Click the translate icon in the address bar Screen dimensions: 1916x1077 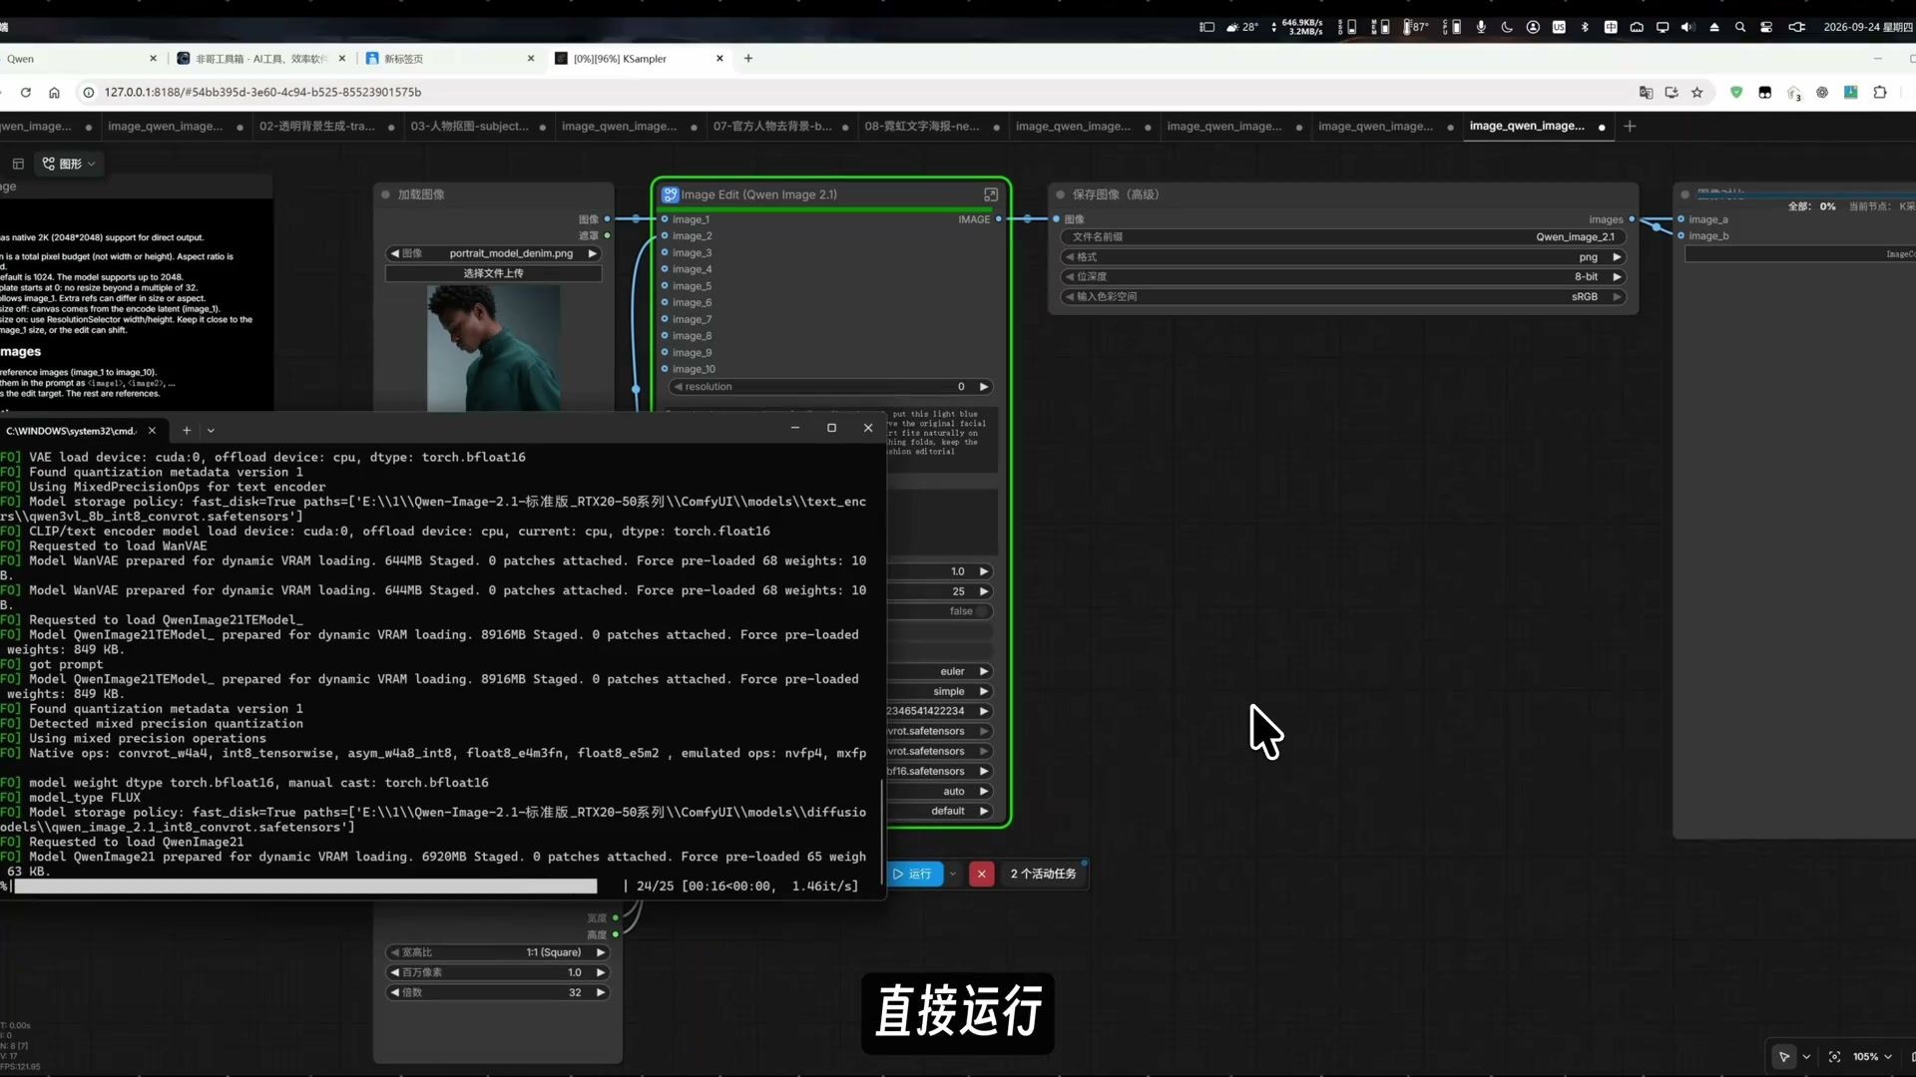1646,92
